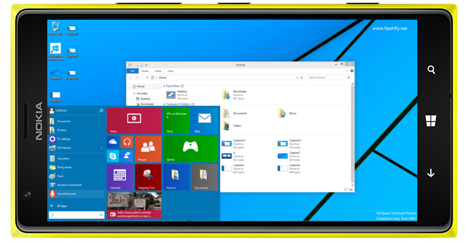Open the address bar history dropdown
The height and width of the screenshot is (243, 467).
pos(296,77)
